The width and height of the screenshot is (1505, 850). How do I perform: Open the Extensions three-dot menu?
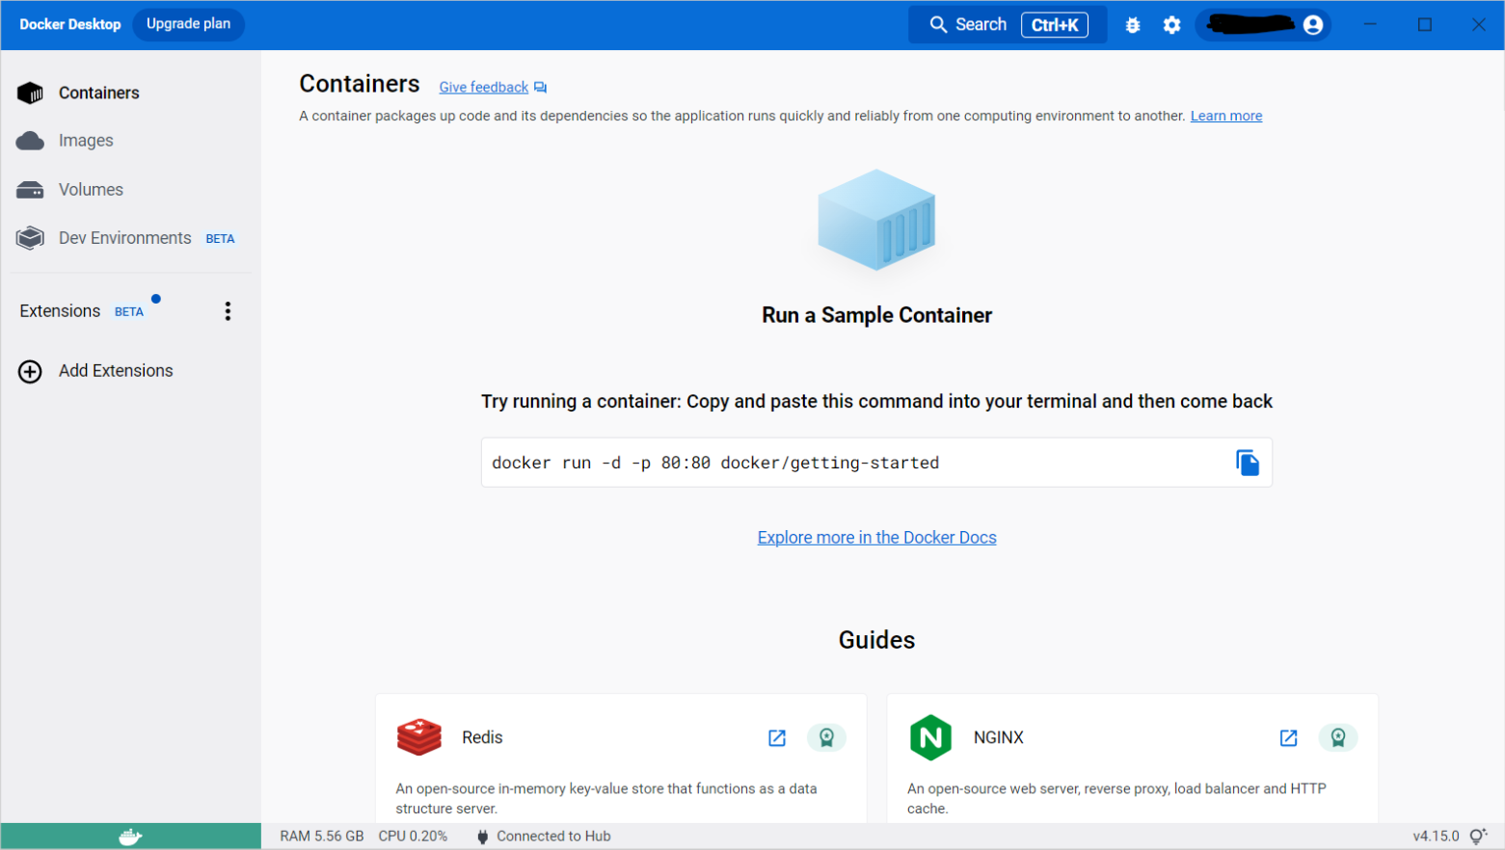pos(228,311)
